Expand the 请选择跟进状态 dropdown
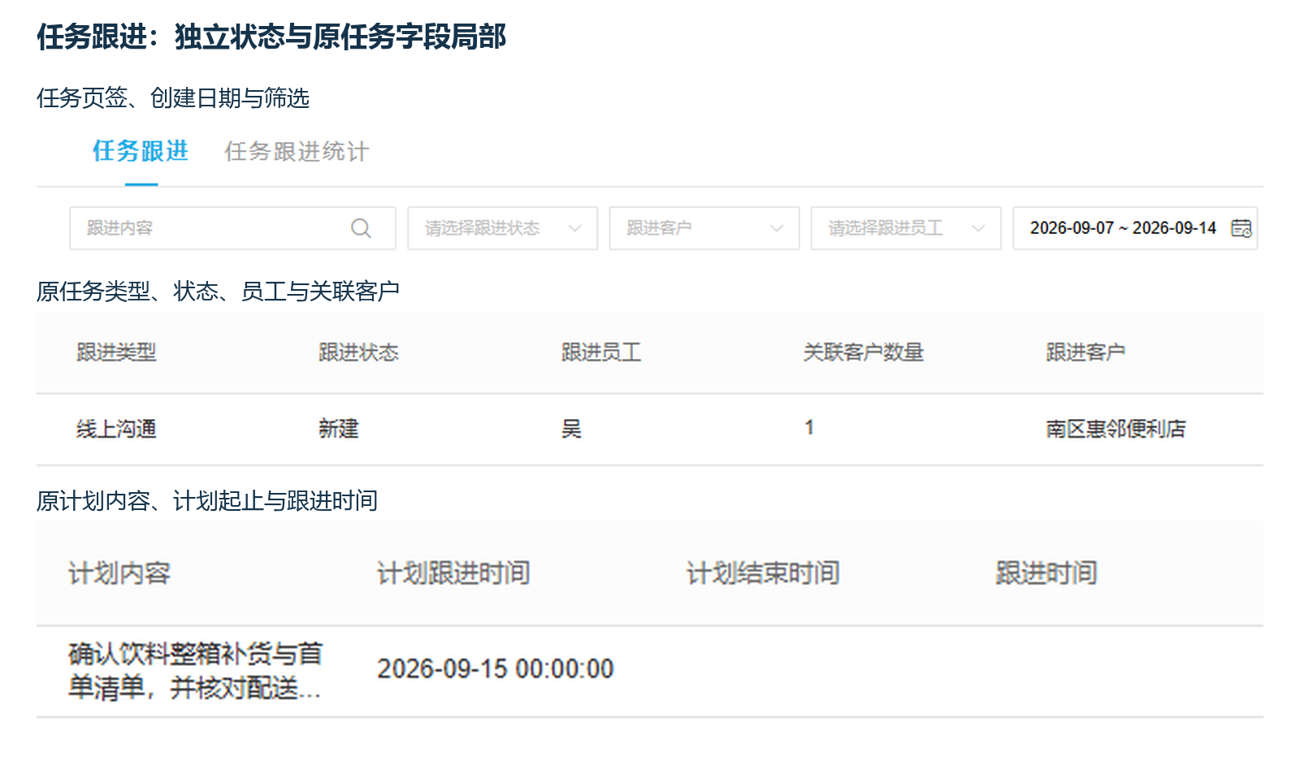The height and width of the screenshot is (765, 1300). click(502, 228)
